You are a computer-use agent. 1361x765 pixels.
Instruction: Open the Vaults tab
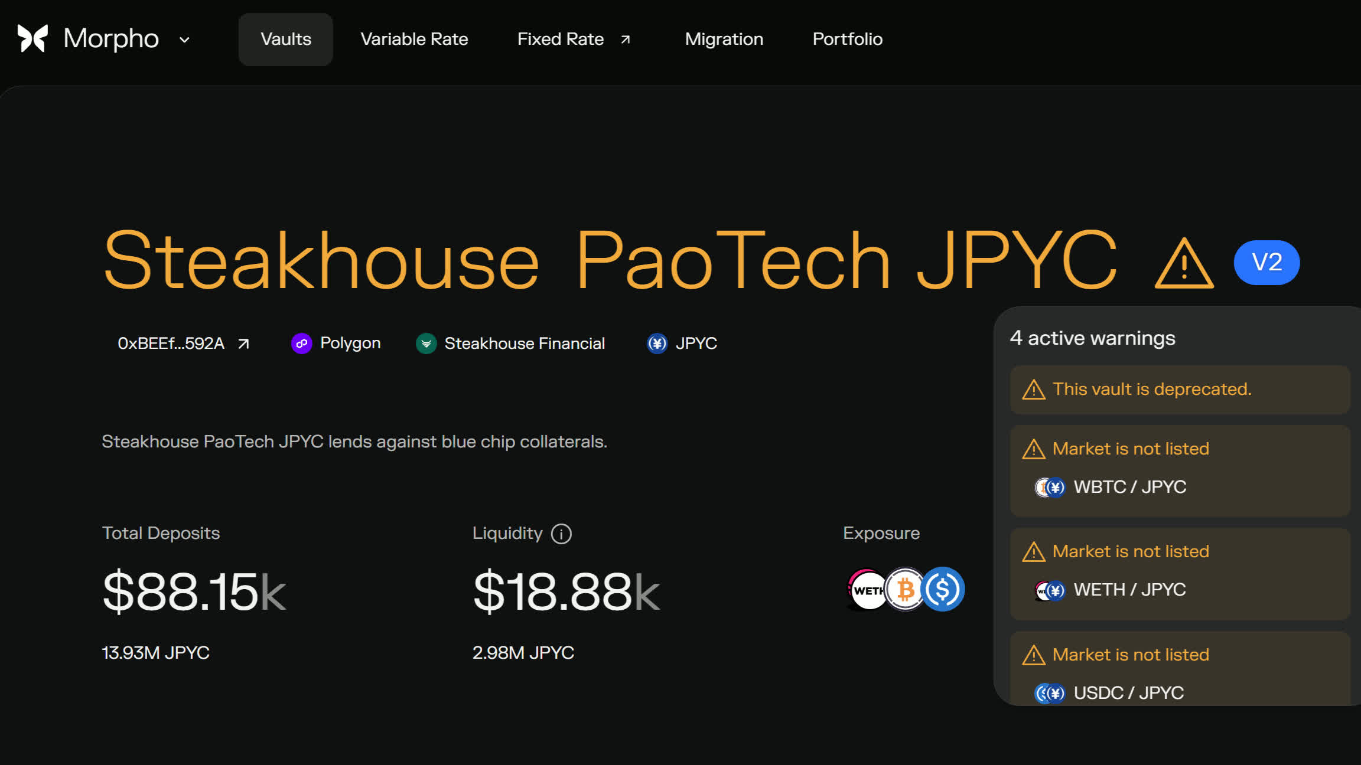pyautogui.click(x=286, y=39)
